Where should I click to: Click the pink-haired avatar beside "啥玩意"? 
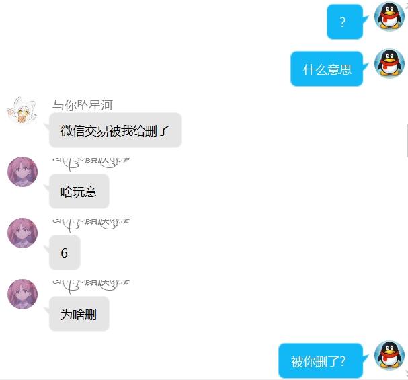(22, 172)
